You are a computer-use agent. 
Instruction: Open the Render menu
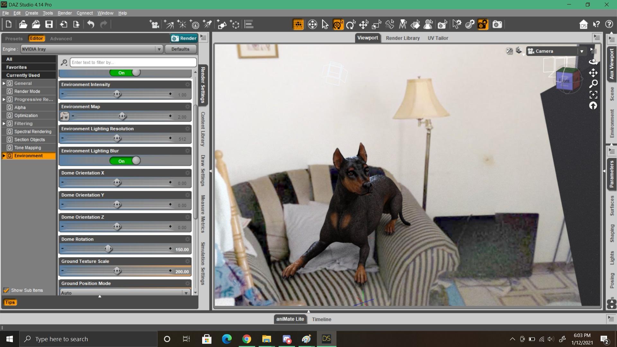(x=65, y=13)
